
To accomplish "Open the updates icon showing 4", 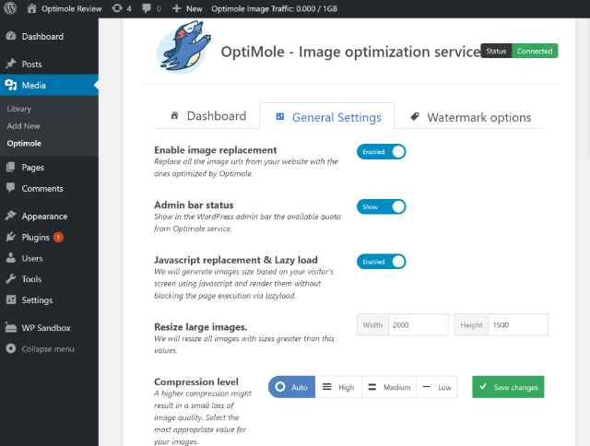I will [x=117, y=8].
